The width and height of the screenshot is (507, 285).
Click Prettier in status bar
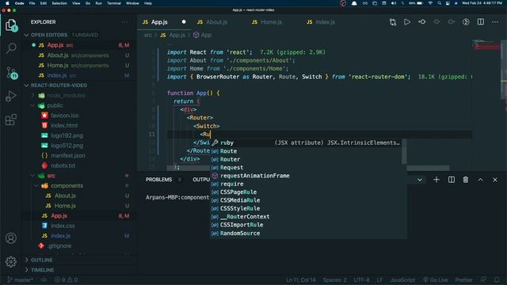coord(463,279)
